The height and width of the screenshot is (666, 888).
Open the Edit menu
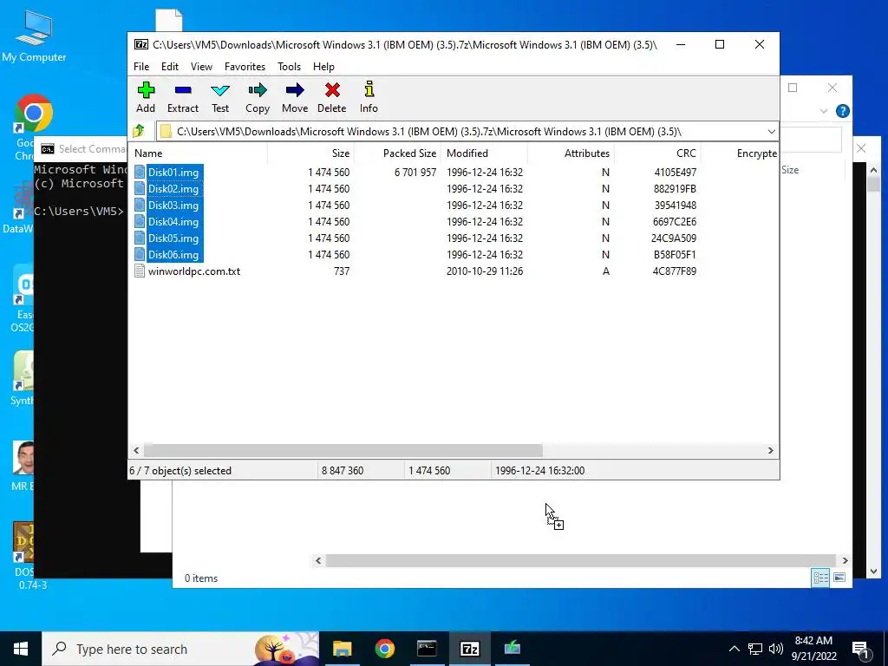click(x=169, y=67)
